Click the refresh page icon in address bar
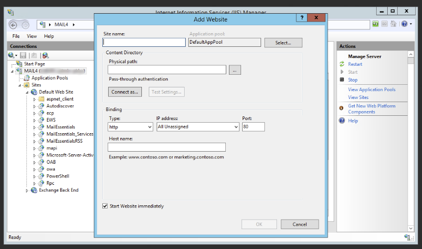422x249 pixels. (x=376, y=24)
